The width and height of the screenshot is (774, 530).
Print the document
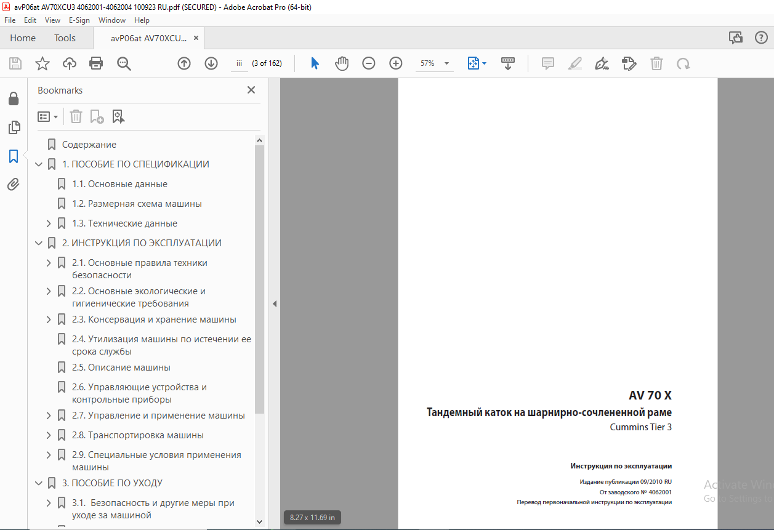pos(96,63)
